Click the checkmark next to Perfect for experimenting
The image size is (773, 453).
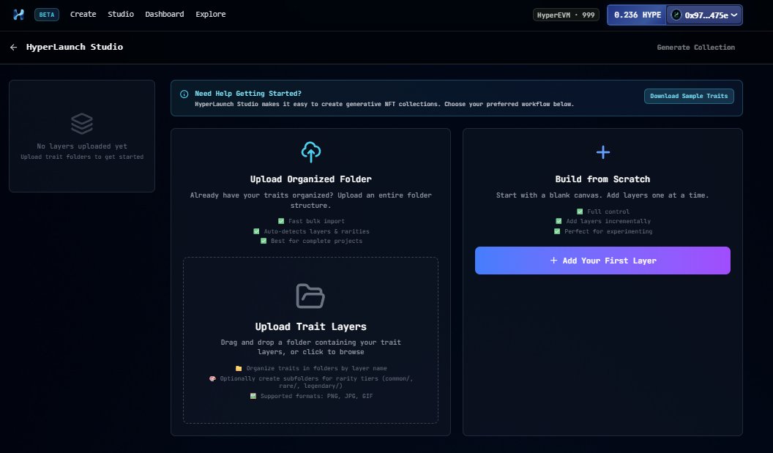tap(557, 231)
